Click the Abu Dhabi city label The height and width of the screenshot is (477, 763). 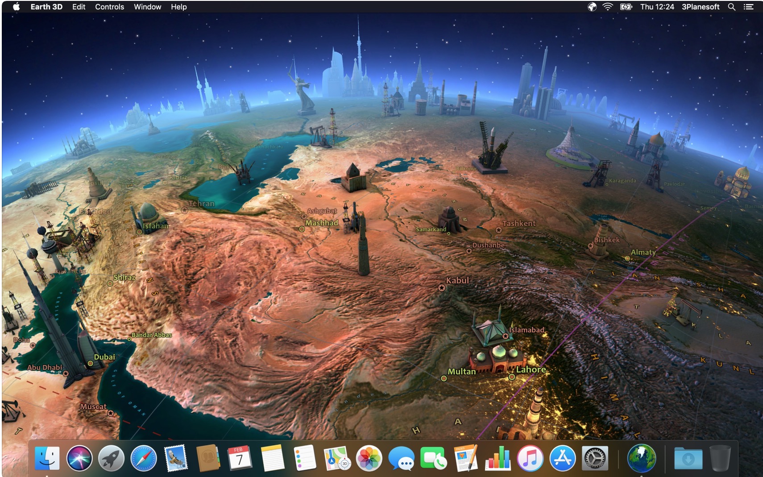coord(45,368)
